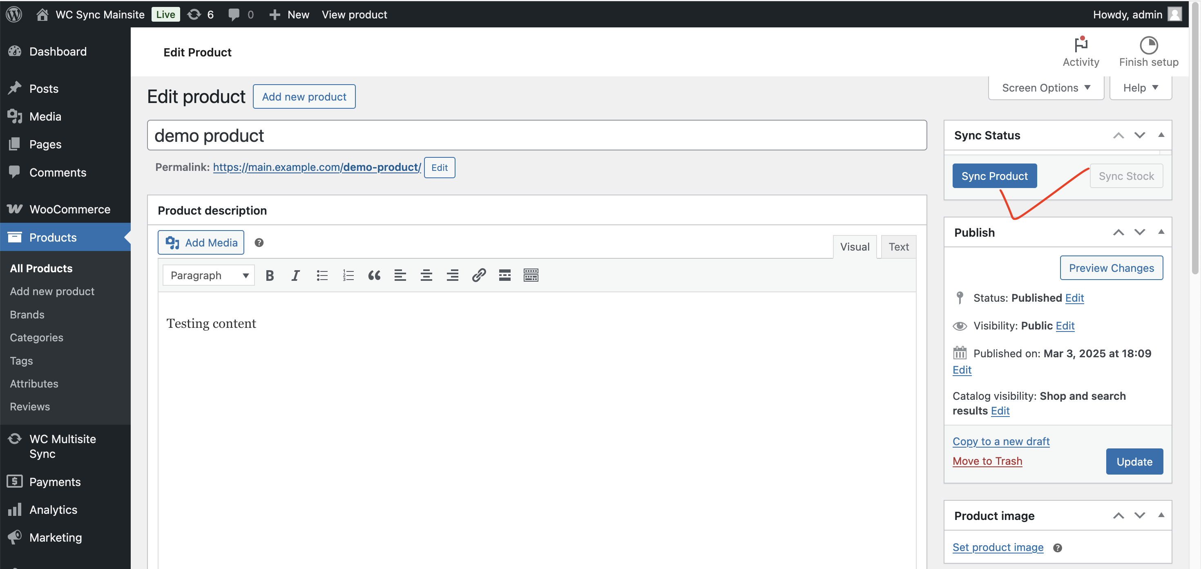Click the Add Media button
The image size is (1201, 569).
201,242
